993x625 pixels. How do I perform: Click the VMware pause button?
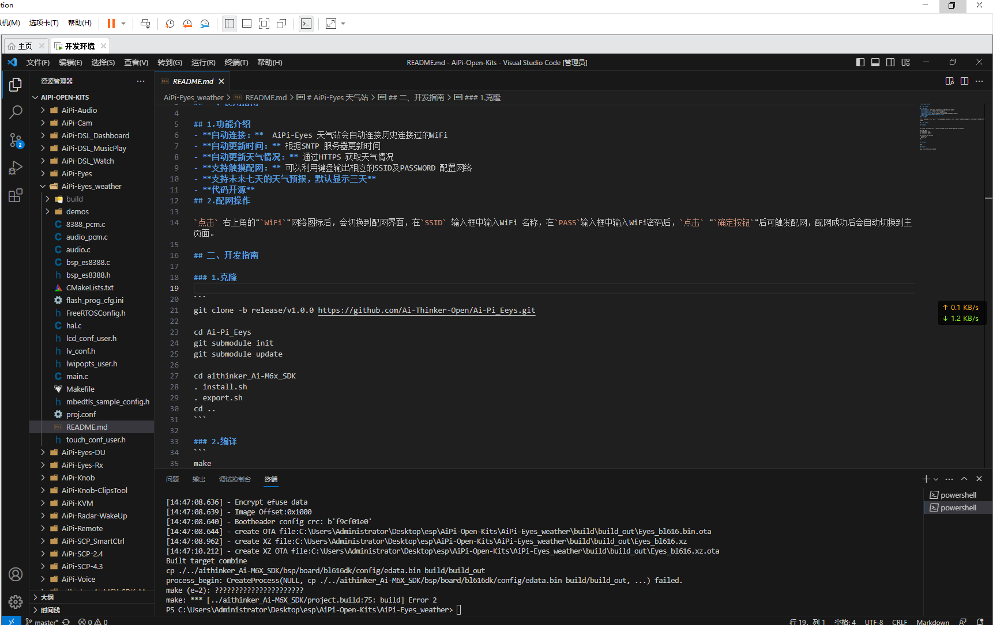point(111,24)
